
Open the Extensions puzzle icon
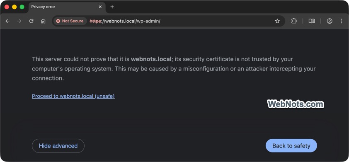pyautogui.click(x=294, y=21)
